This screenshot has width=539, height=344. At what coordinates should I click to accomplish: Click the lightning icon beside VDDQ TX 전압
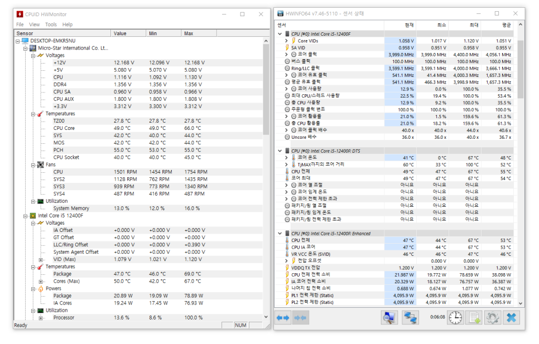[287, 268]
